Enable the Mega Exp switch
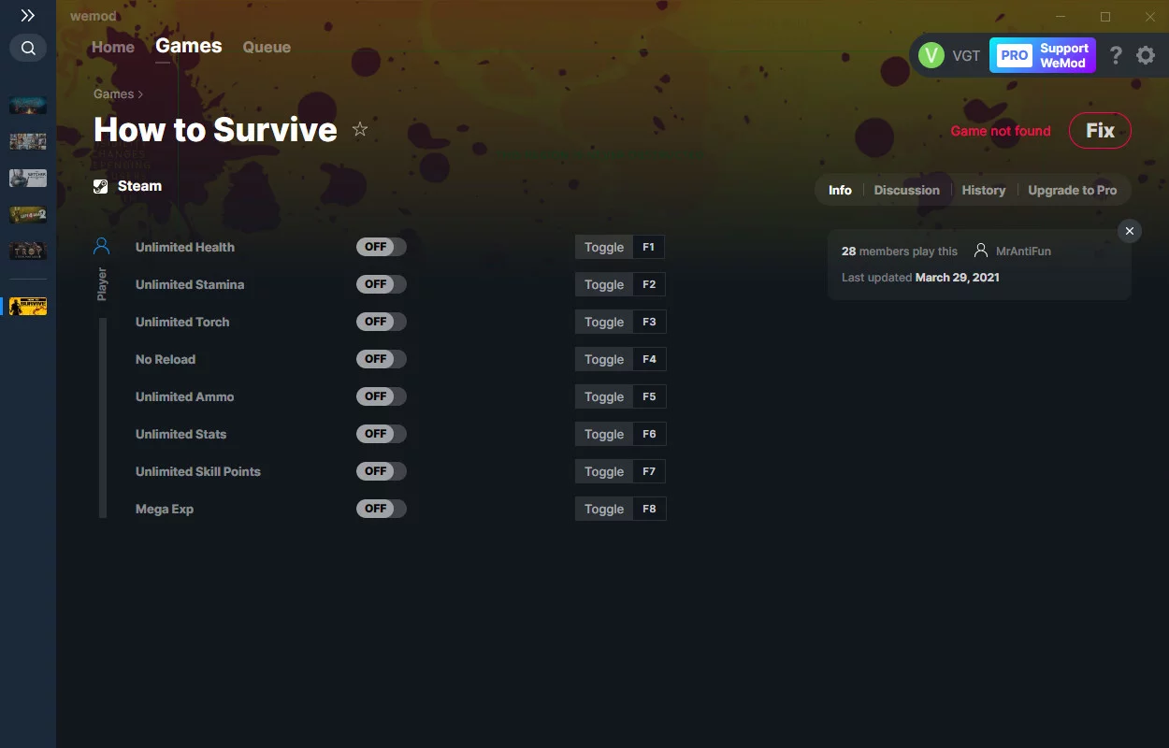 point(382,509)
